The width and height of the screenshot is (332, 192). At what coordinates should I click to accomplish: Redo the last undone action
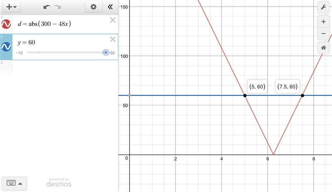pyautogui.click(x=57, y=7)
